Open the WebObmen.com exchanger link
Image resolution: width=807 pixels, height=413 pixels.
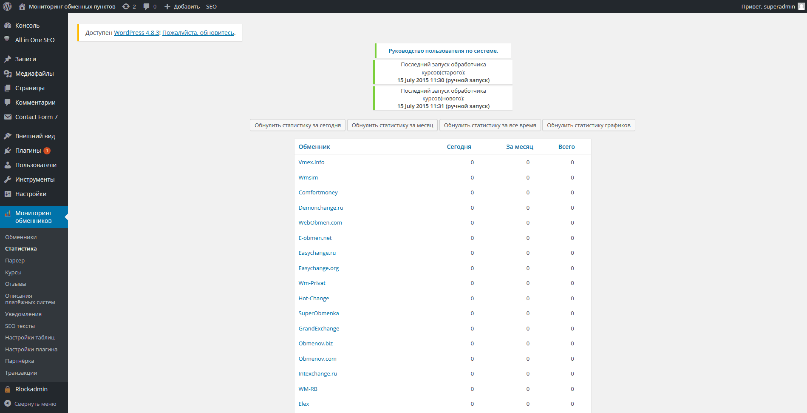(320, 223)
